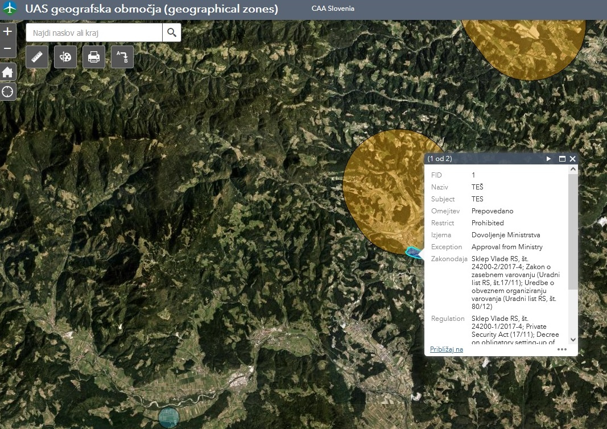Click the magnifier search button
The height and width of the screenshot is (429, 607).
[172, 33]
